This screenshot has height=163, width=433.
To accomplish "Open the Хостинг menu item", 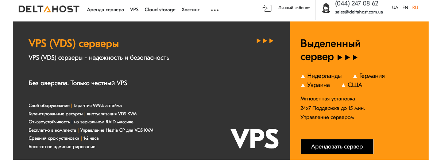I will 190,9.
